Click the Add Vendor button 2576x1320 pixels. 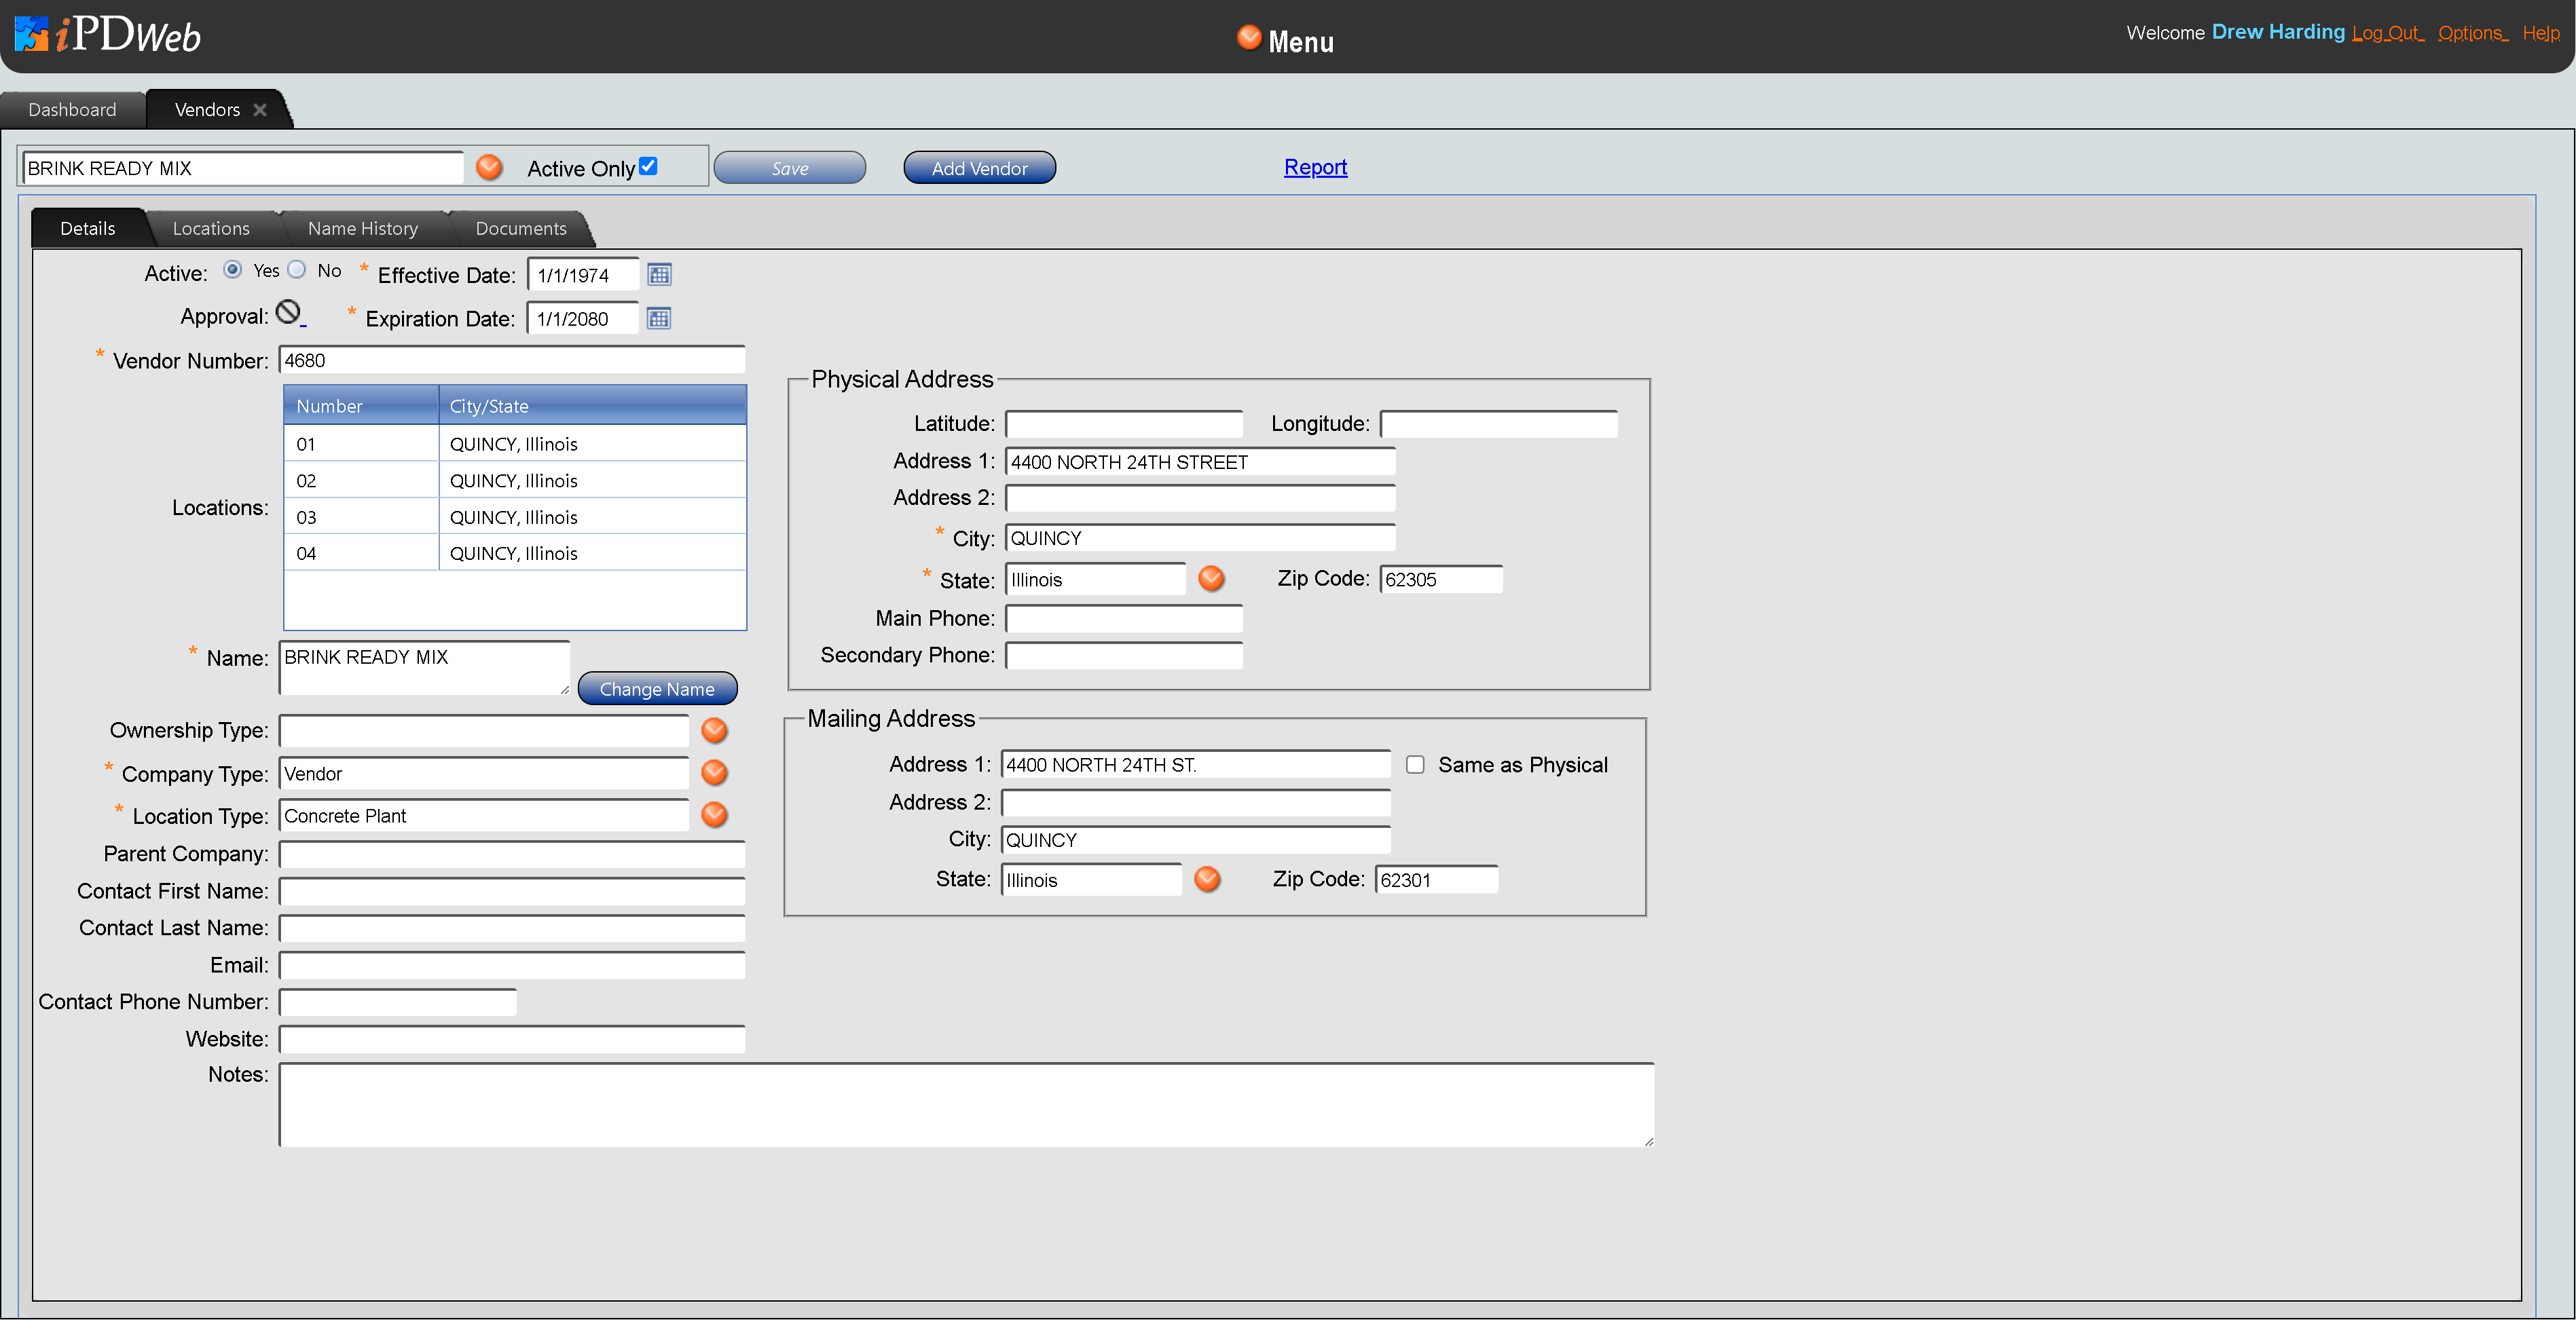(979, 169)
